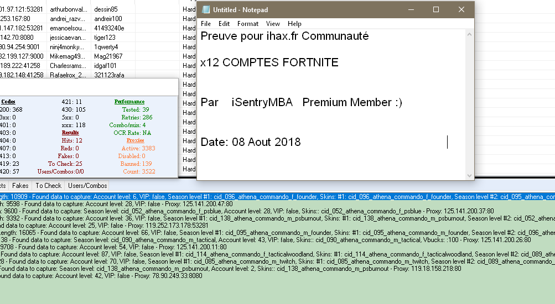555x304 pixels.
Task: Click the 'Active: 3383' proxies value
Action: (138, 148)
